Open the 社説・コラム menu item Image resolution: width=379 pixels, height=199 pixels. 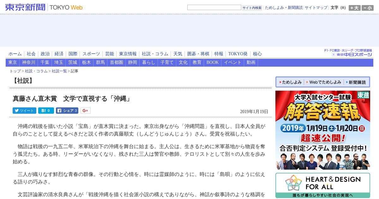tap(155, 54)
